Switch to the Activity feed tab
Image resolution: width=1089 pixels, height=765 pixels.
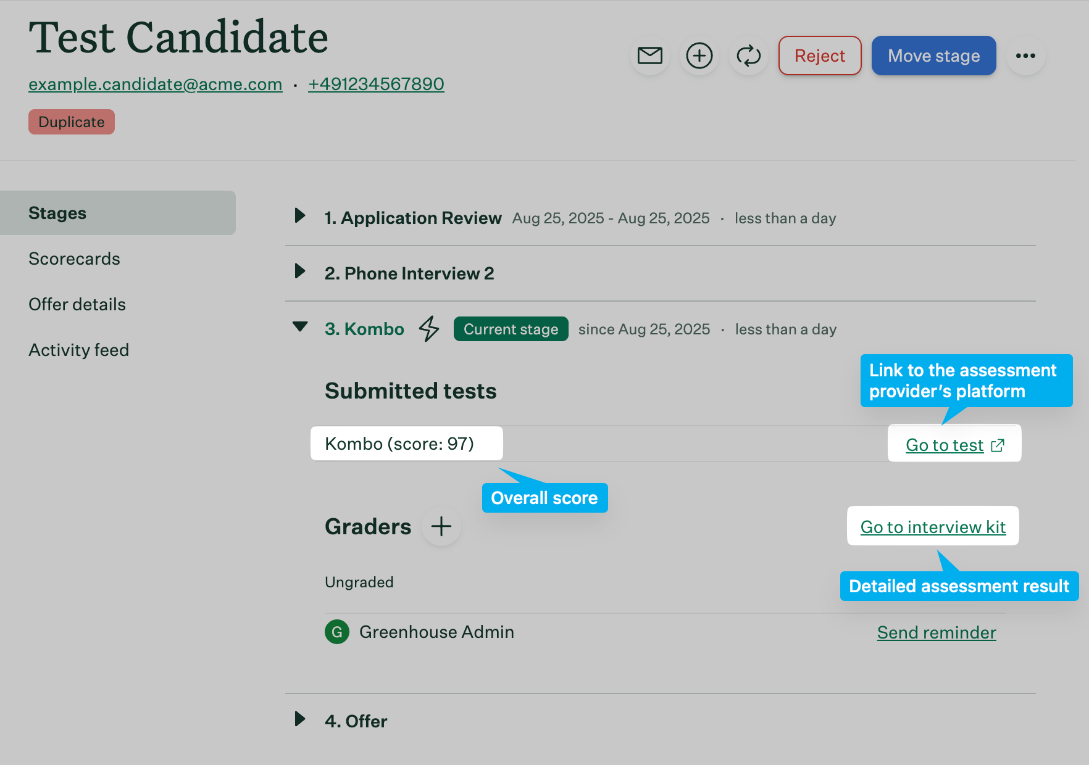point(78,350)
